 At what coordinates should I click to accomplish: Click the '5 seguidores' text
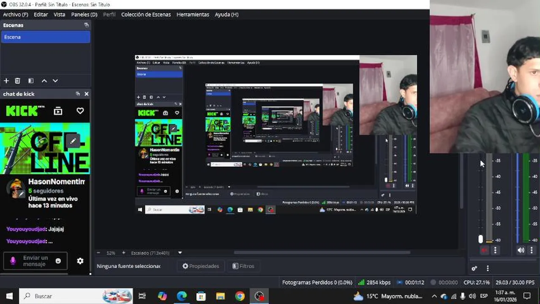coord(46,191)
